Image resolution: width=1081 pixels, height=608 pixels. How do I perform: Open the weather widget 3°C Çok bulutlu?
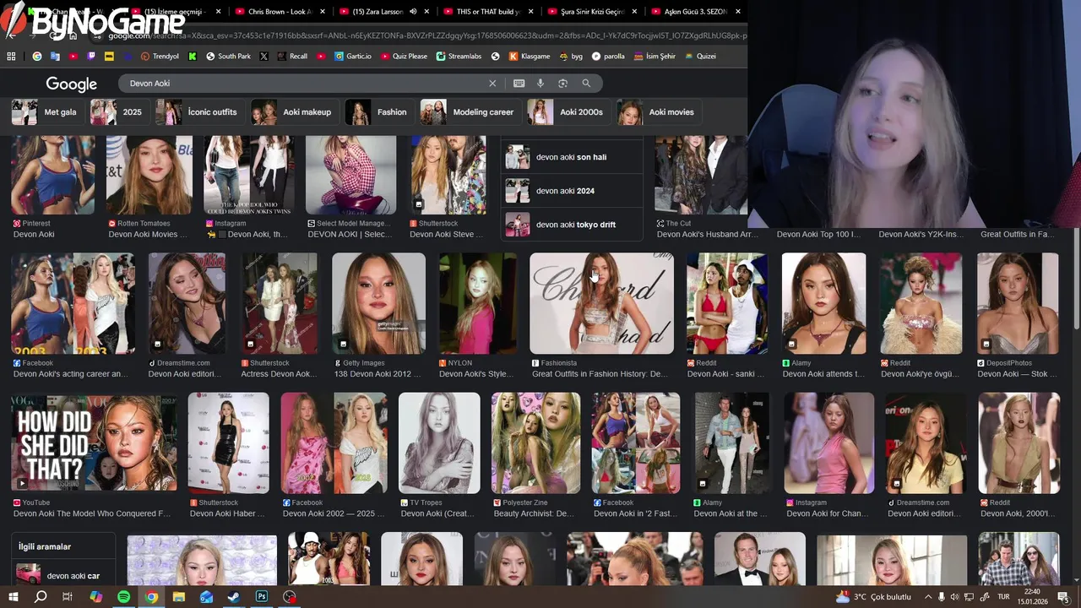873,596
